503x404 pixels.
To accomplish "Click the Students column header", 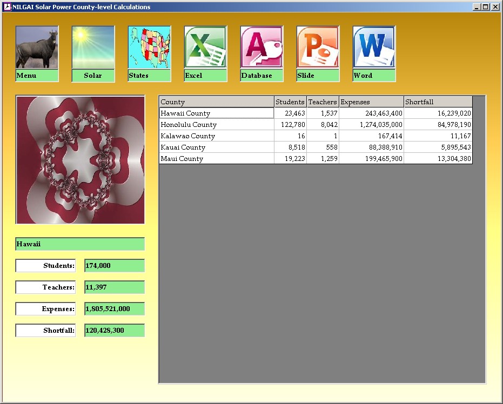I will click(x=290, y=102).
